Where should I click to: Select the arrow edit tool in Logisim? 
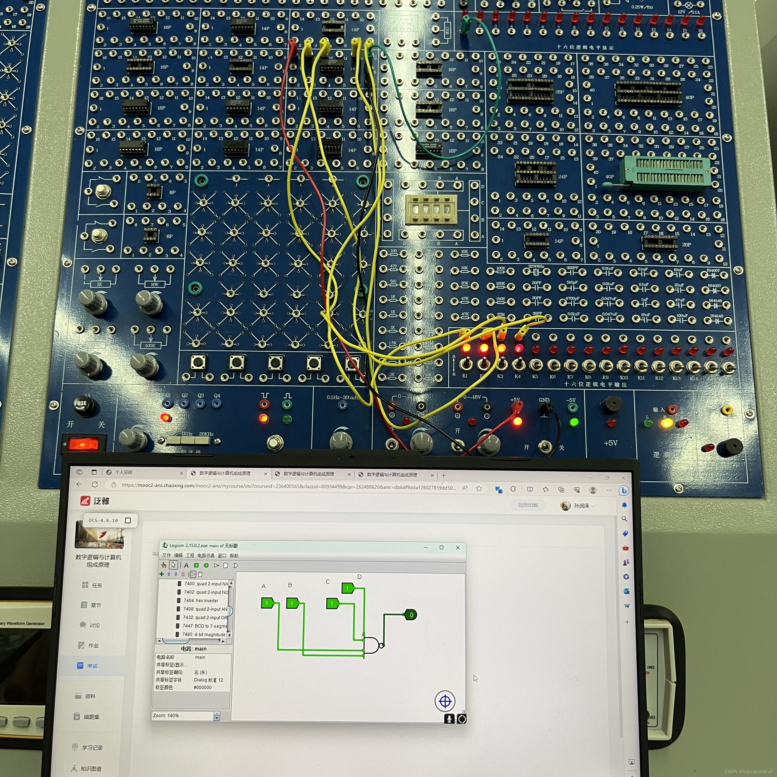pyautogui.click(x=173, y=565)
